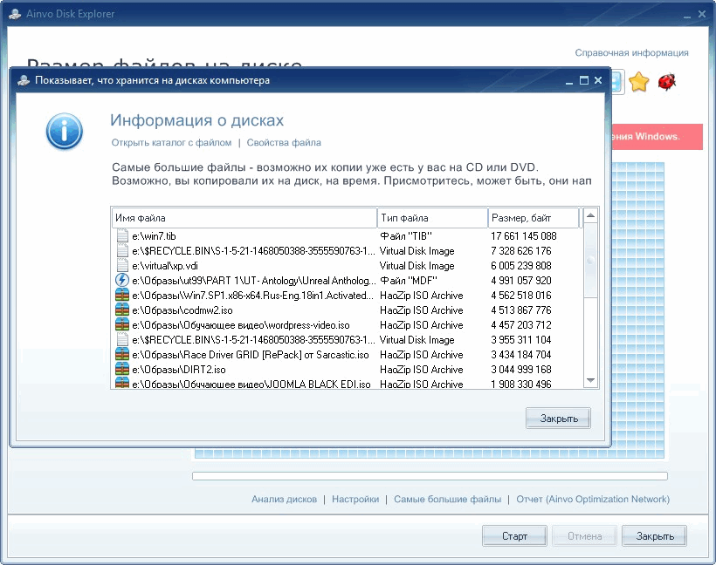The width and height of the screenshot is (716, 565).
Task: Click the archive icon of wordpress-video.iso
Action: [x=122, y=324]
